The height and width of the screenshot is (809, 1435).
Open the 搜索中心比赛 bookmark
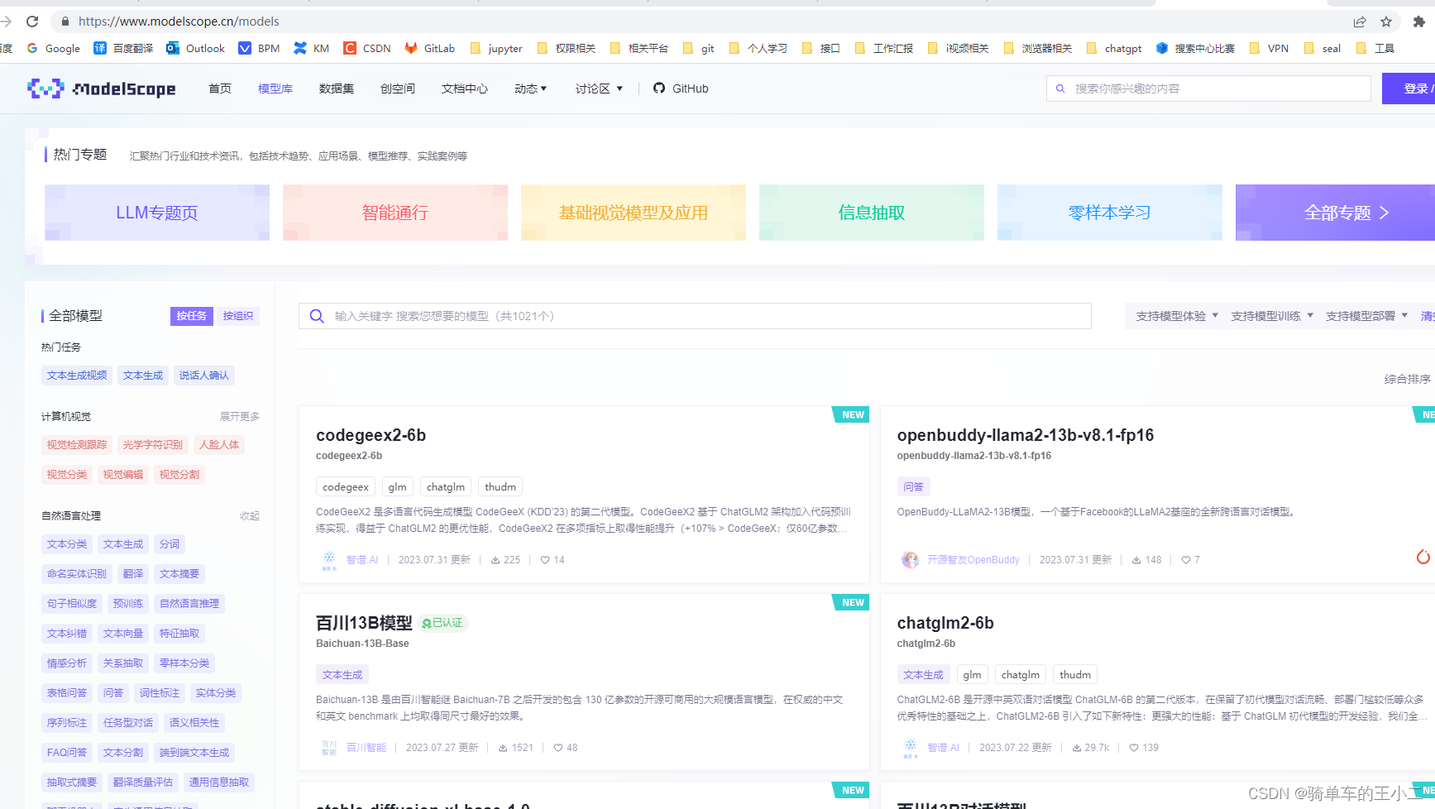click(1195, 48)
